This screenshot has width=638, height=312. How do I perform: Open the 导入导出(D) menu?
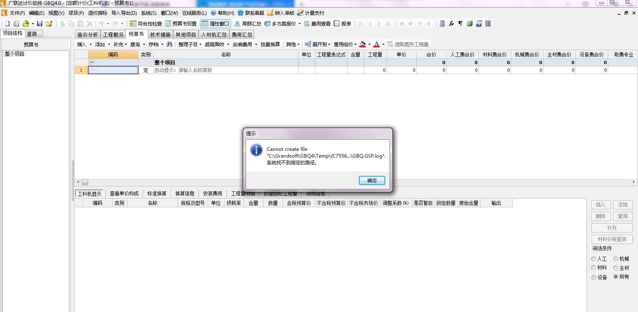point(124,13)
